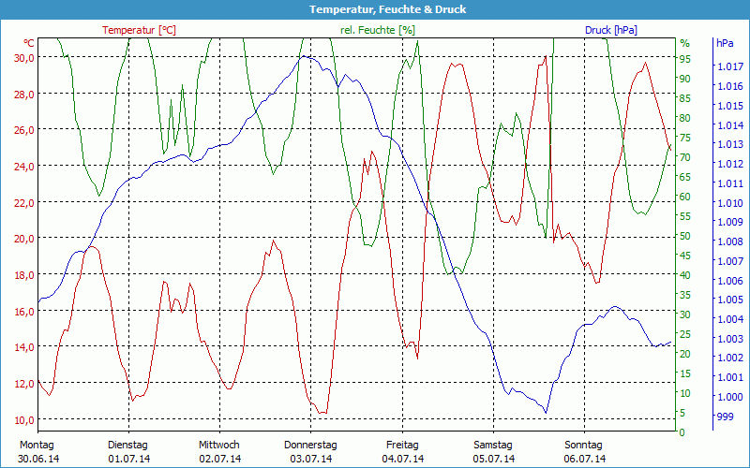The width and height of the screenshot is (750, 468).
Task: Click the '26,0' temperature axis value
Action: [x=24, y=130]
